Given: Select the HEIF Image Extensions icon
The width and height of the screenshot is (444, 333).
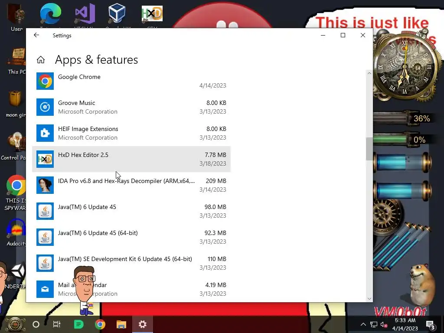Looking at the screenshot, I should pos(45,133).
